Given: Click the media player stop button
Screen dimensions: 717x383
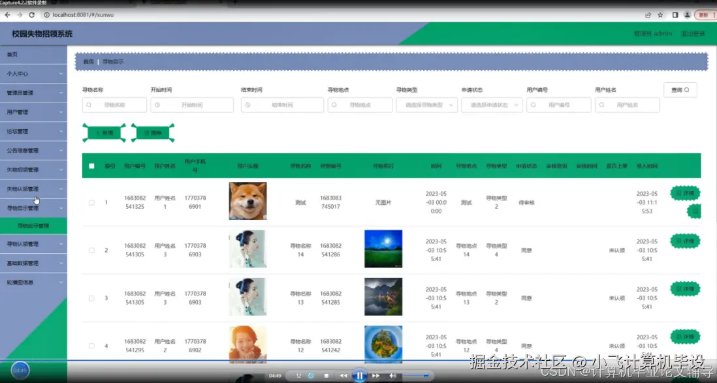Looking at the screenshot, I should 326,376.
